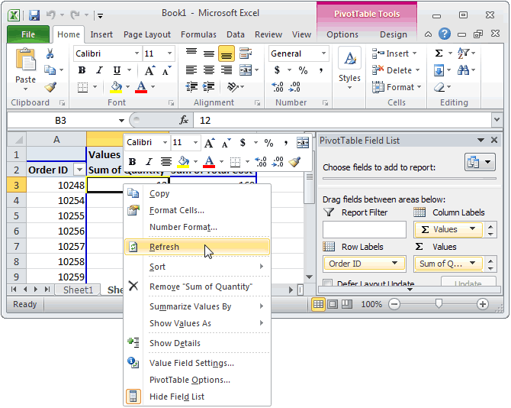Choose Refresh from the context menu
The image size is (511, 408).
pos(198,247)
